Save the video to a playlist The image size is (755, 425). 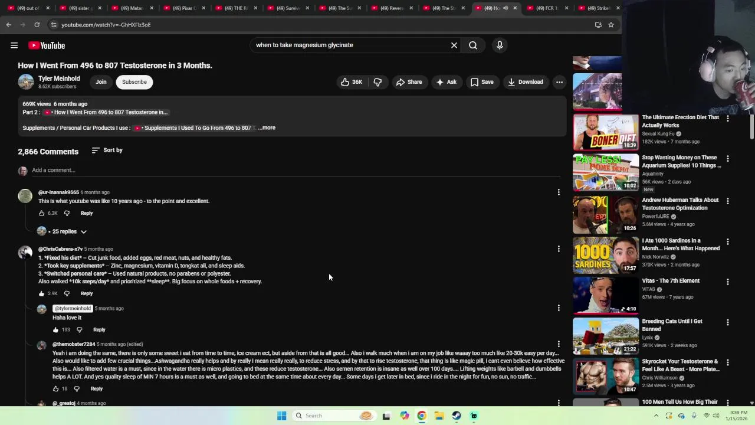(x=482, y=82)
